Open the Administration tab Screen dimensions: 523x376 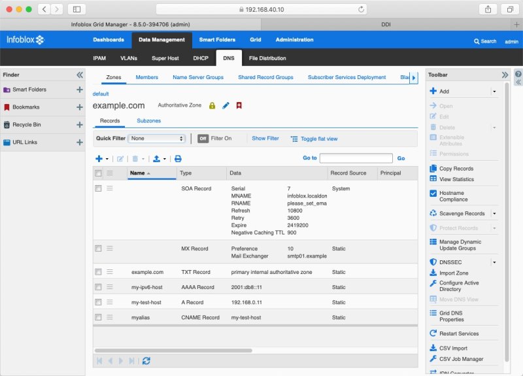(x=295, y=40)
